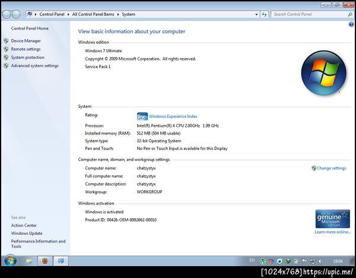Expand arrow after All Control Panel Items

click(x=118, y=14)
